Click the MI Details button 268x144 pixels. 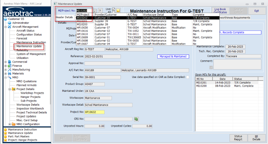pos(256,138)
